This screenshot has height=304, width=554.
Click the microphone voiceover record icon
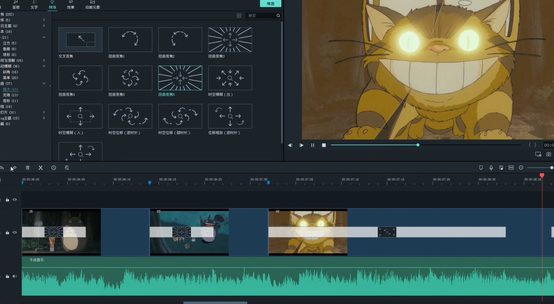pos(491,167)
